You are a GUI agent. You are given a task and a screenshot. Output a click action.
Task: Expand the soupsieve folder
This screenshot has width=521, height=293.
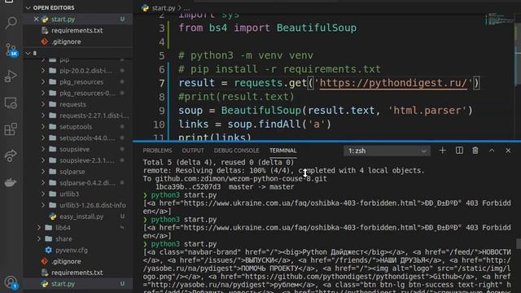[43, 149]
